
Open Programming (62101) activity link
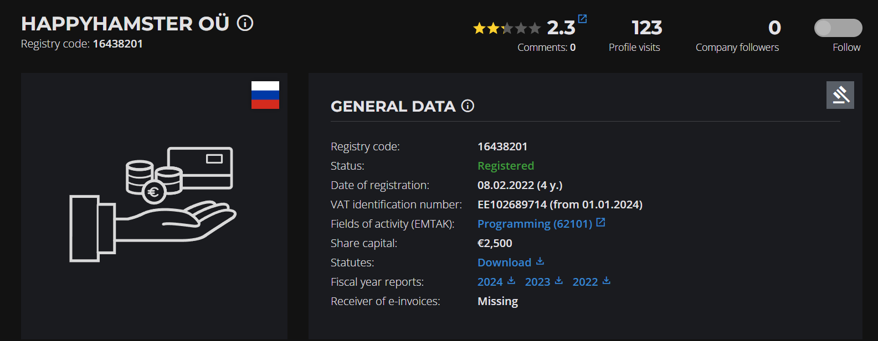[x=535, y=224]
